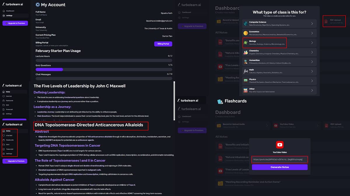
Task: Pick the Computer Science class icon
Action: click(x=246, y=24)
